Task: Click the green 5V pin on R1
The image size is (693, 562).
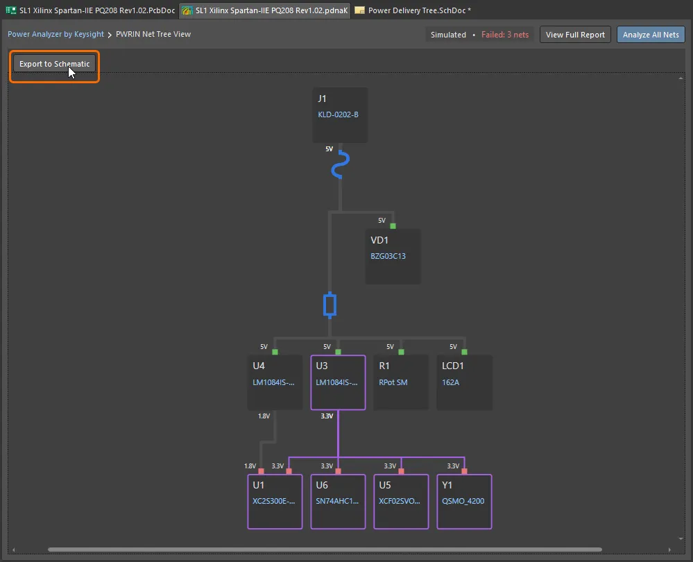Action: [401, 352]
